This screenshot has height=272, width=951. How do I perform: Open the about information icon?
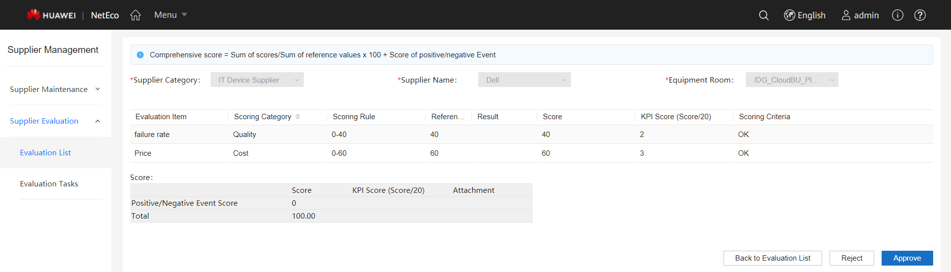(x=897, y=15)
